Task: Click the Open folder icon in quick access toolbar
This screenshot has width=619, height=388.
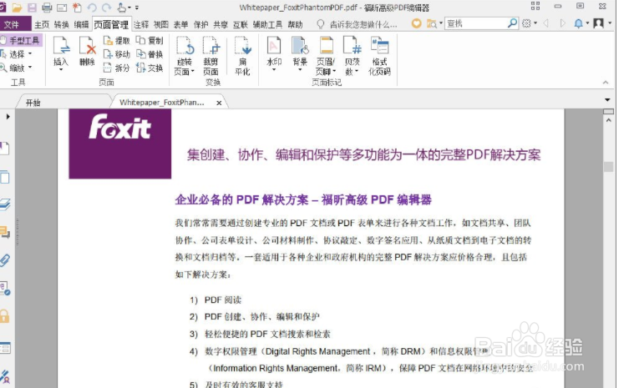Action: [17, 8]
